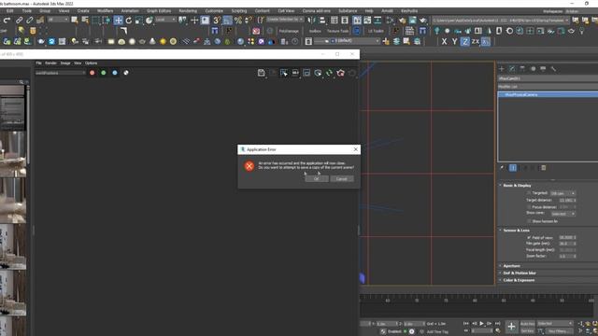Screen dimensions: 598x336
Task: Open the Rendering menu
Action: tap(188, 10)
